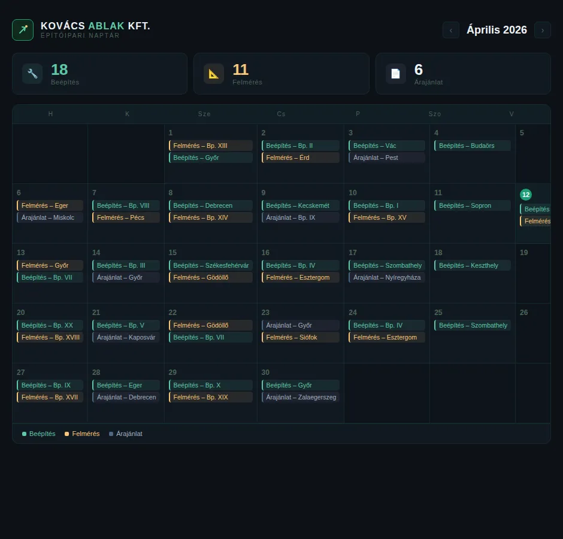
Task: Click the orange Felmérés legend dot
Action: (x=67, y=434)
